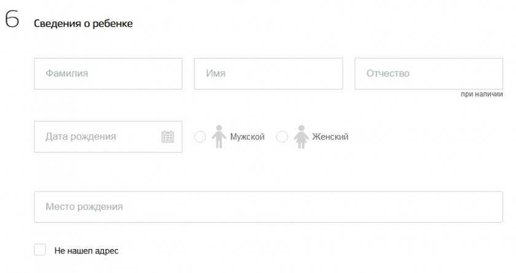
Task: Select the Женский radio button
Action: [x=282, y=137]
